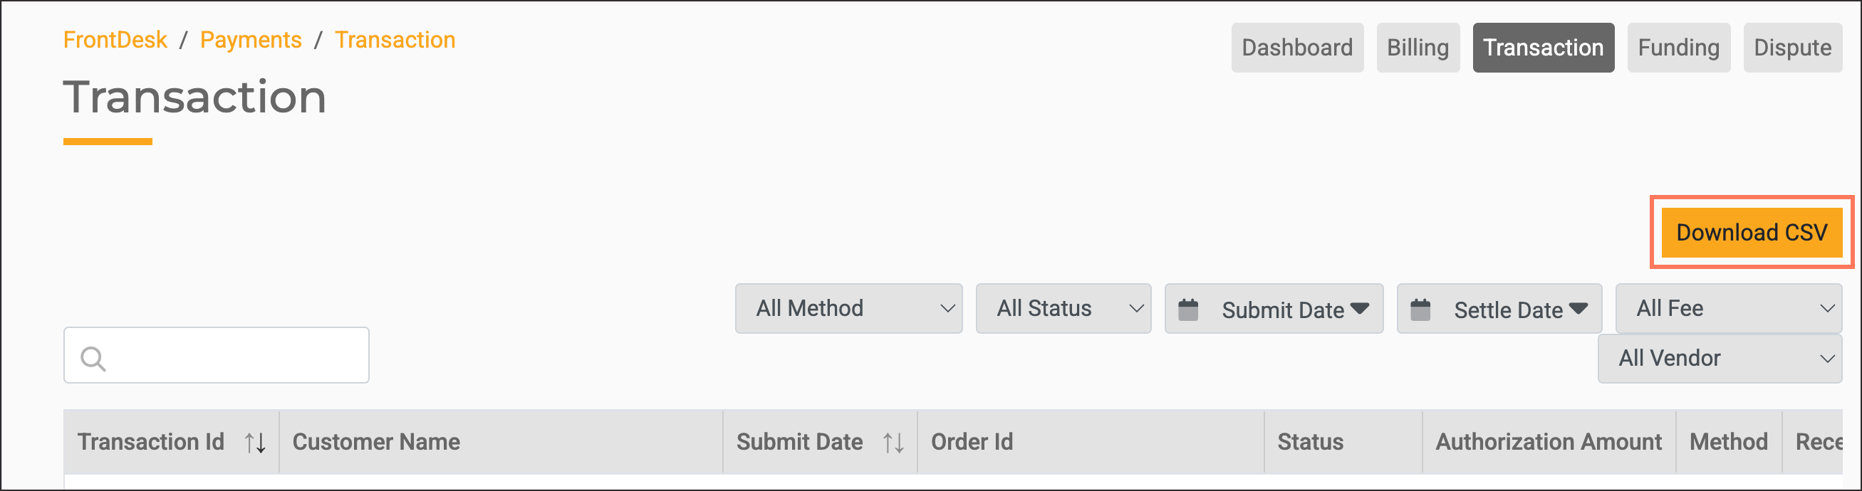Open the All Method dropdown
The height and width of the screenshot is (491, 1862).
coord(848,309)
